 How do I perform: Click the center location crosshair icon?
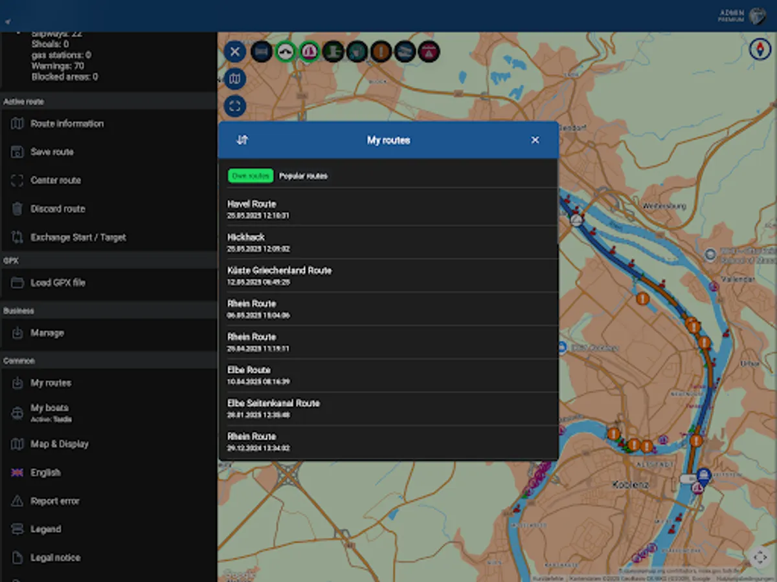pos(235,106)
